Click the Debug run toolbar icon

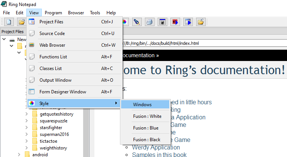175,22
